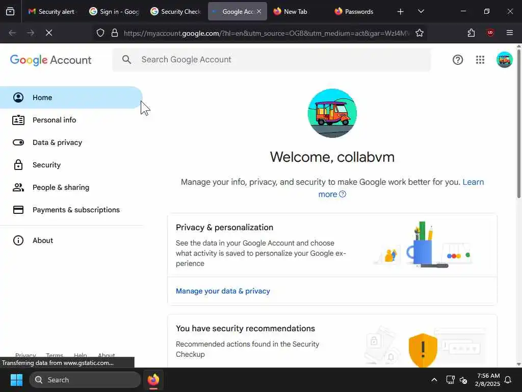Go back to previous page
522x392 pixels.
click(x=12, y=33)
